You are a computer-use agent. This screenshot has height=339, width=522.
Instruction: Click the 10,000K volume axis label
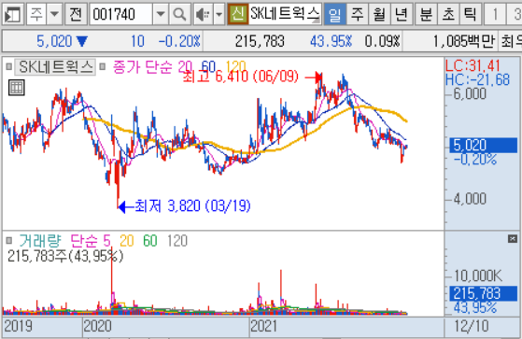click(478, 275)
